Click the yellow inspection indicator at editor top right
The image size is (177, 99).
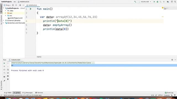(x=163, y=8)
